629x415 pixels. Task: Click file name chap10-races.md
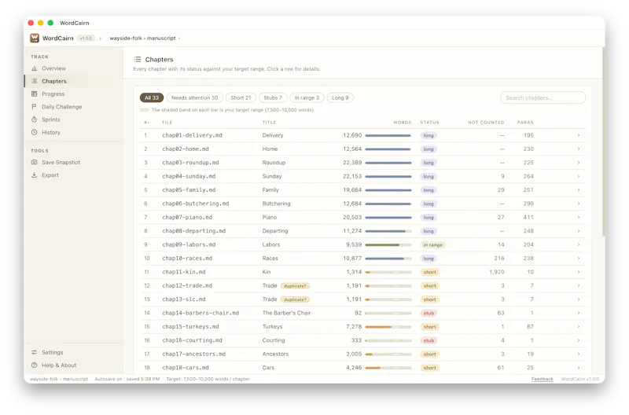pos(187,259)
